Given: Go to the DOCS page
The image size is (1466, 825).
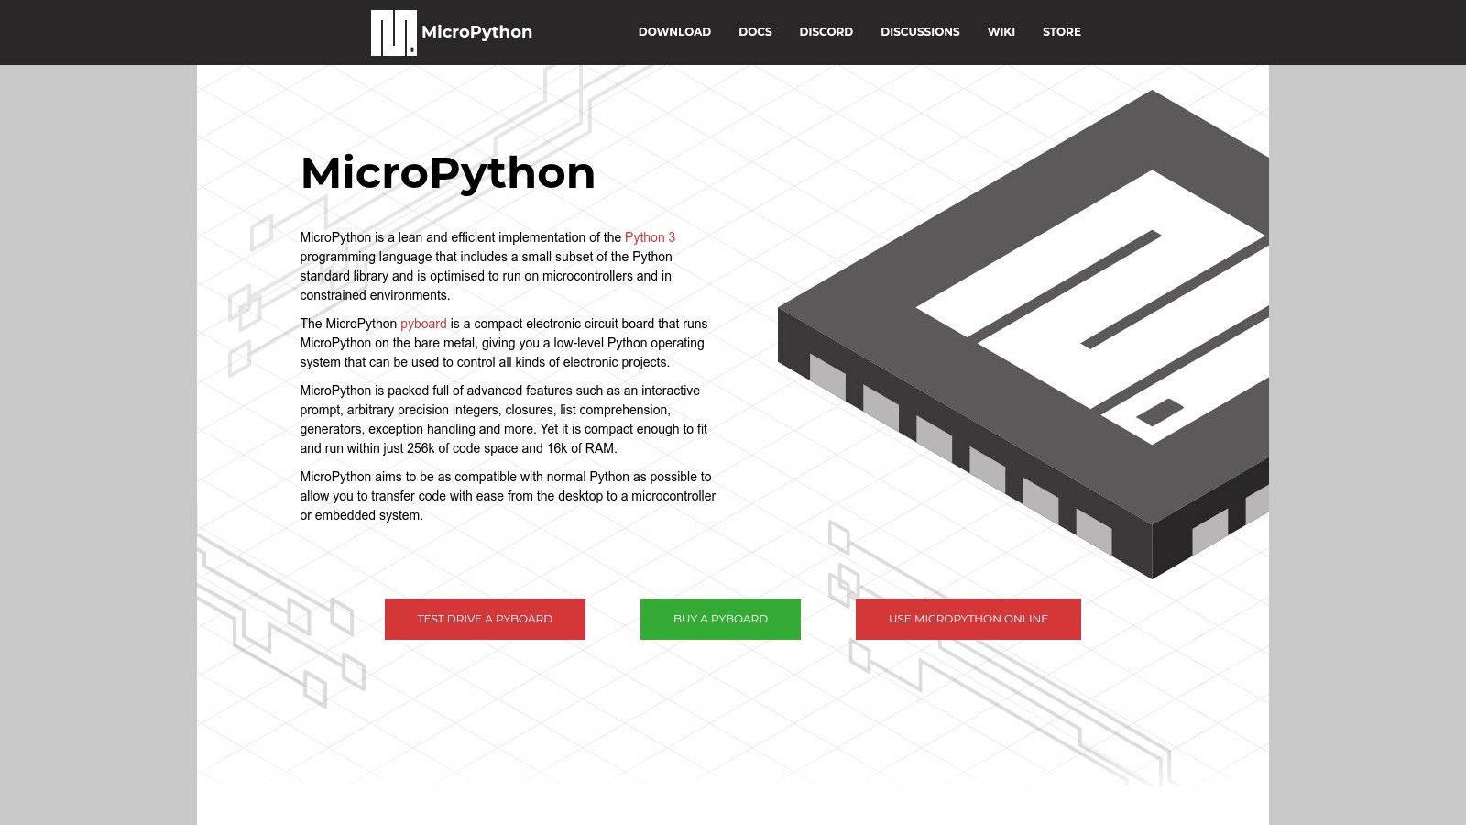Looking at the screenshot, I should 755,32.
